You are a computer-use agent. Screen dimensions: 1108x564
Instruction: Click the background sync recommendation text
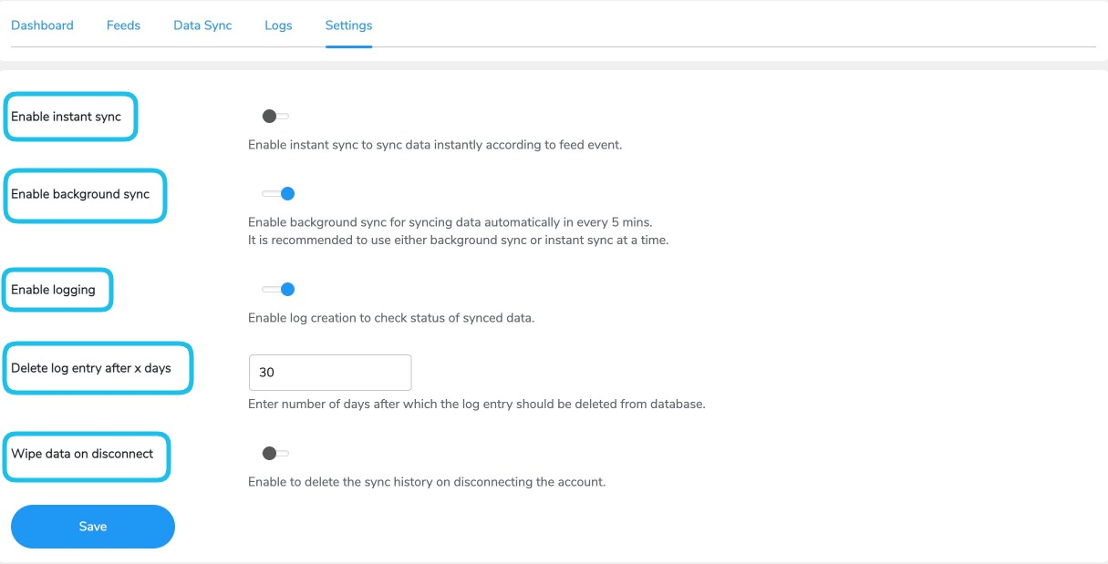pos(457,239)
